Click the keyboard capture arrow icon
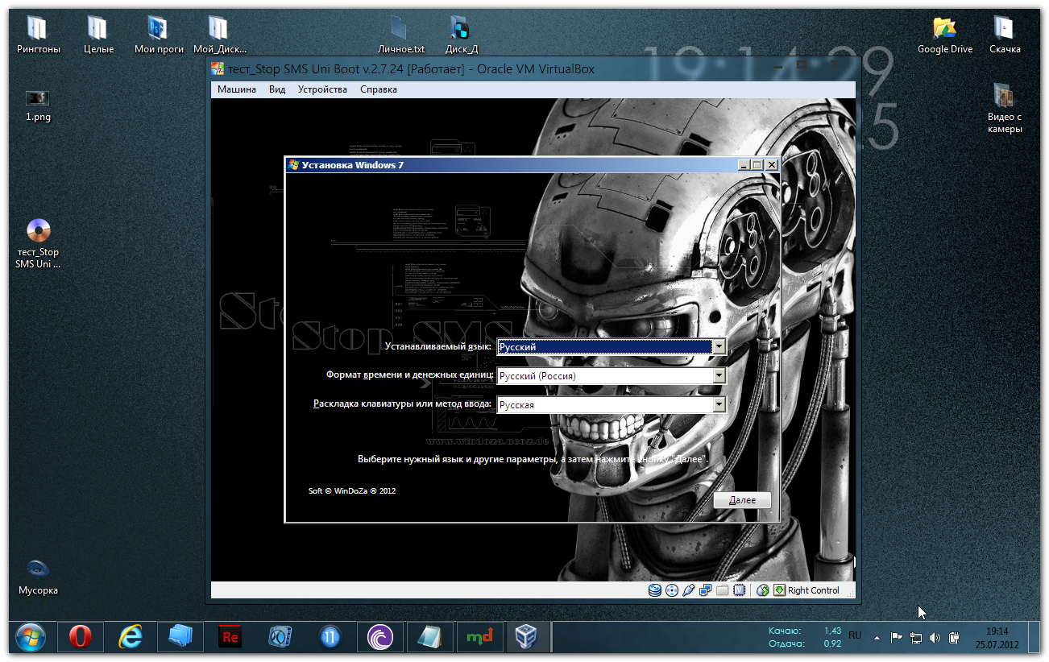Screen dimensions: 1049x662 point(779,590)
